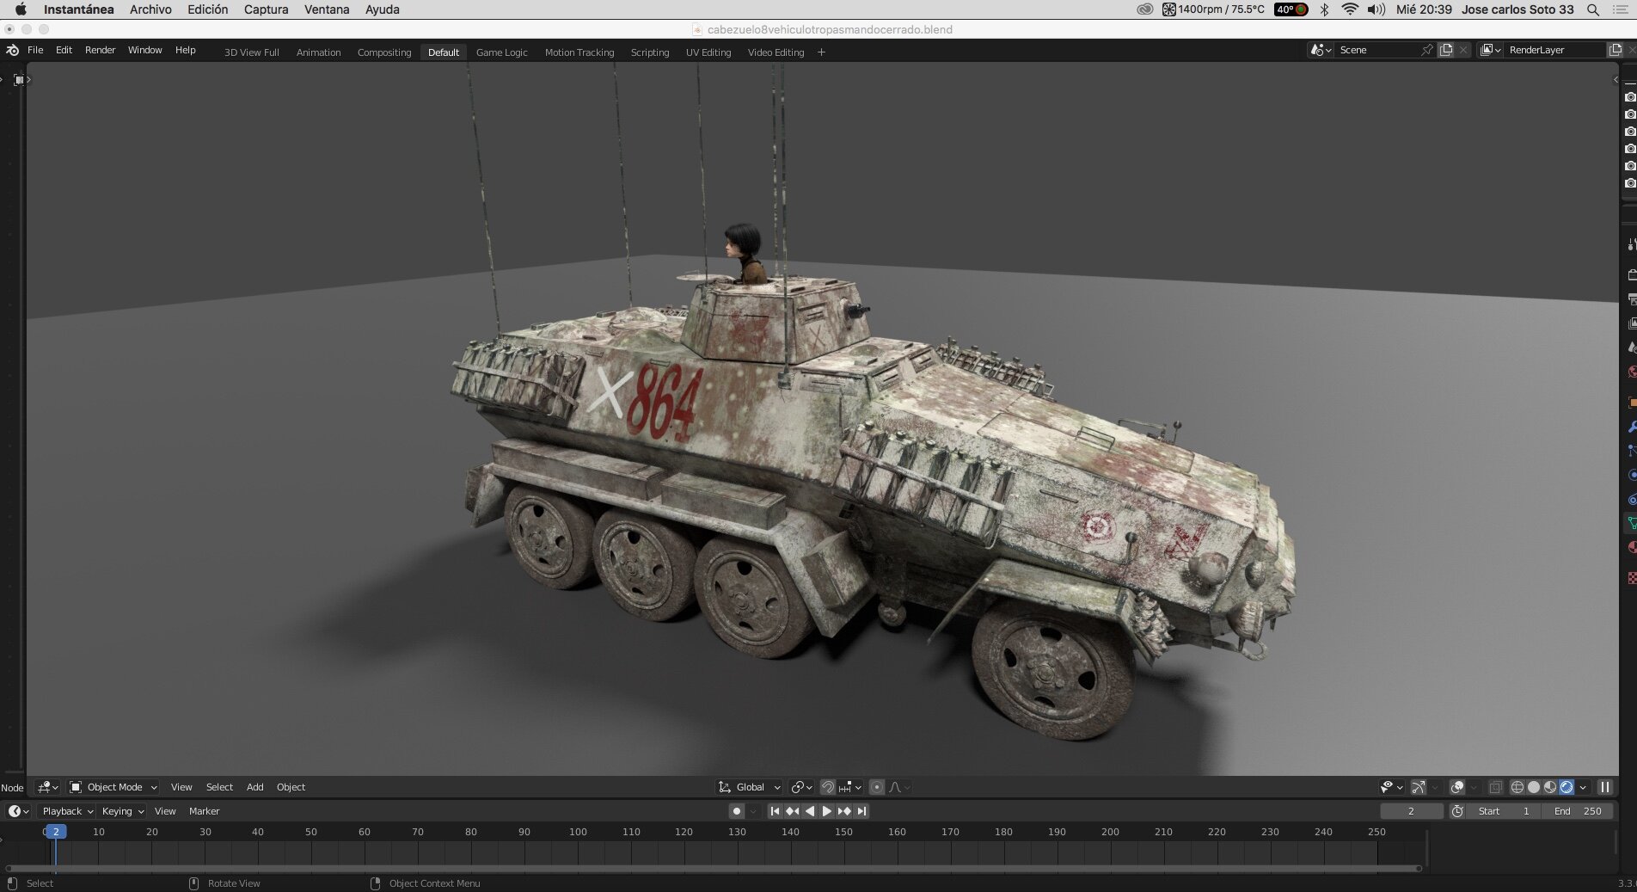Screen dimensions: 1637x892
Task: Play the animation forward
Action: point(826,811)
